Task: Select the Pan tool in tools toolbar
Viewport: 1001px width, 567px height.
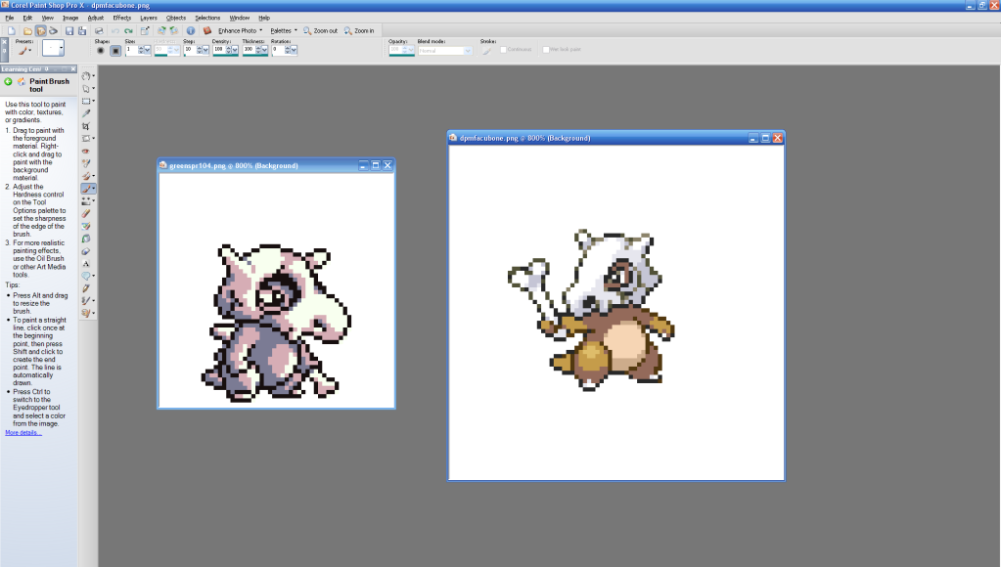Action: coord(86,76)
